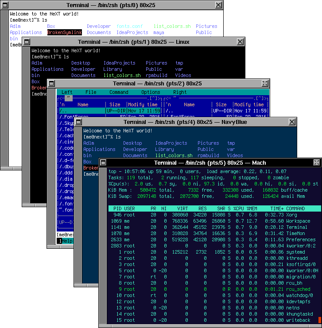322x328 pixels.
Task: Close the pts/2 terminal window
Action: tap(265, 84)
